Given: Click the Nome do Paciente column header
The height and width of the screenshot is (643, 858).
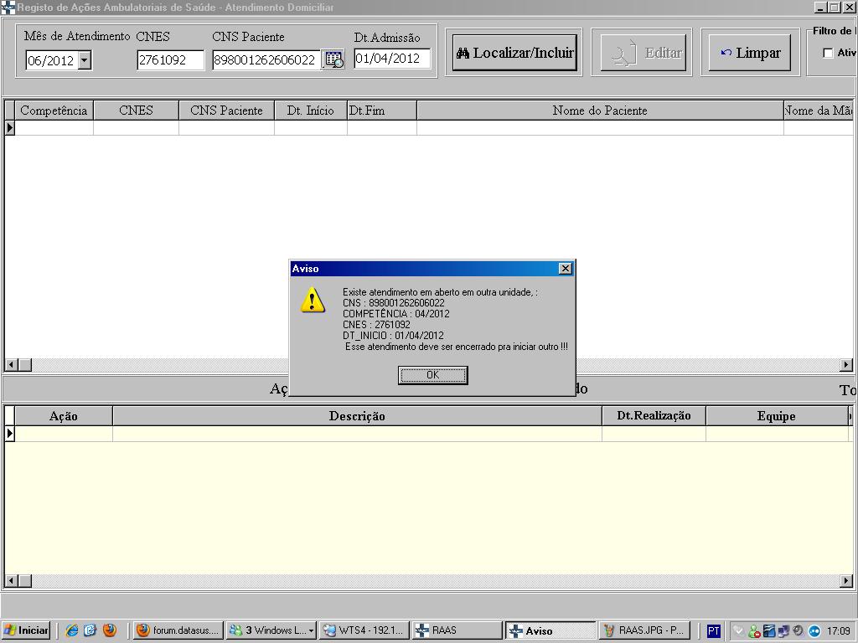Looking at the screenshot, I should coord(599,111).
